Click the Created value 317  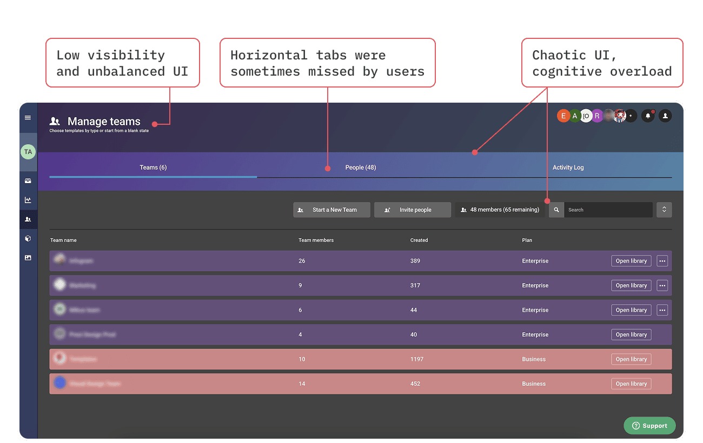(x=415, y=285)
